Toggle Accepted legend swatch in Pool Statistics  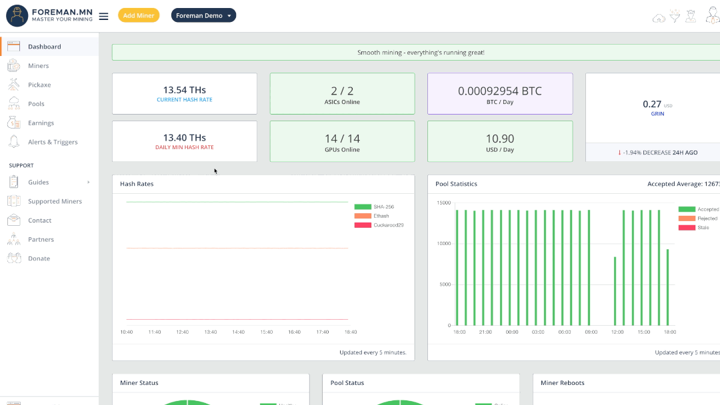[x=687, y=209]
